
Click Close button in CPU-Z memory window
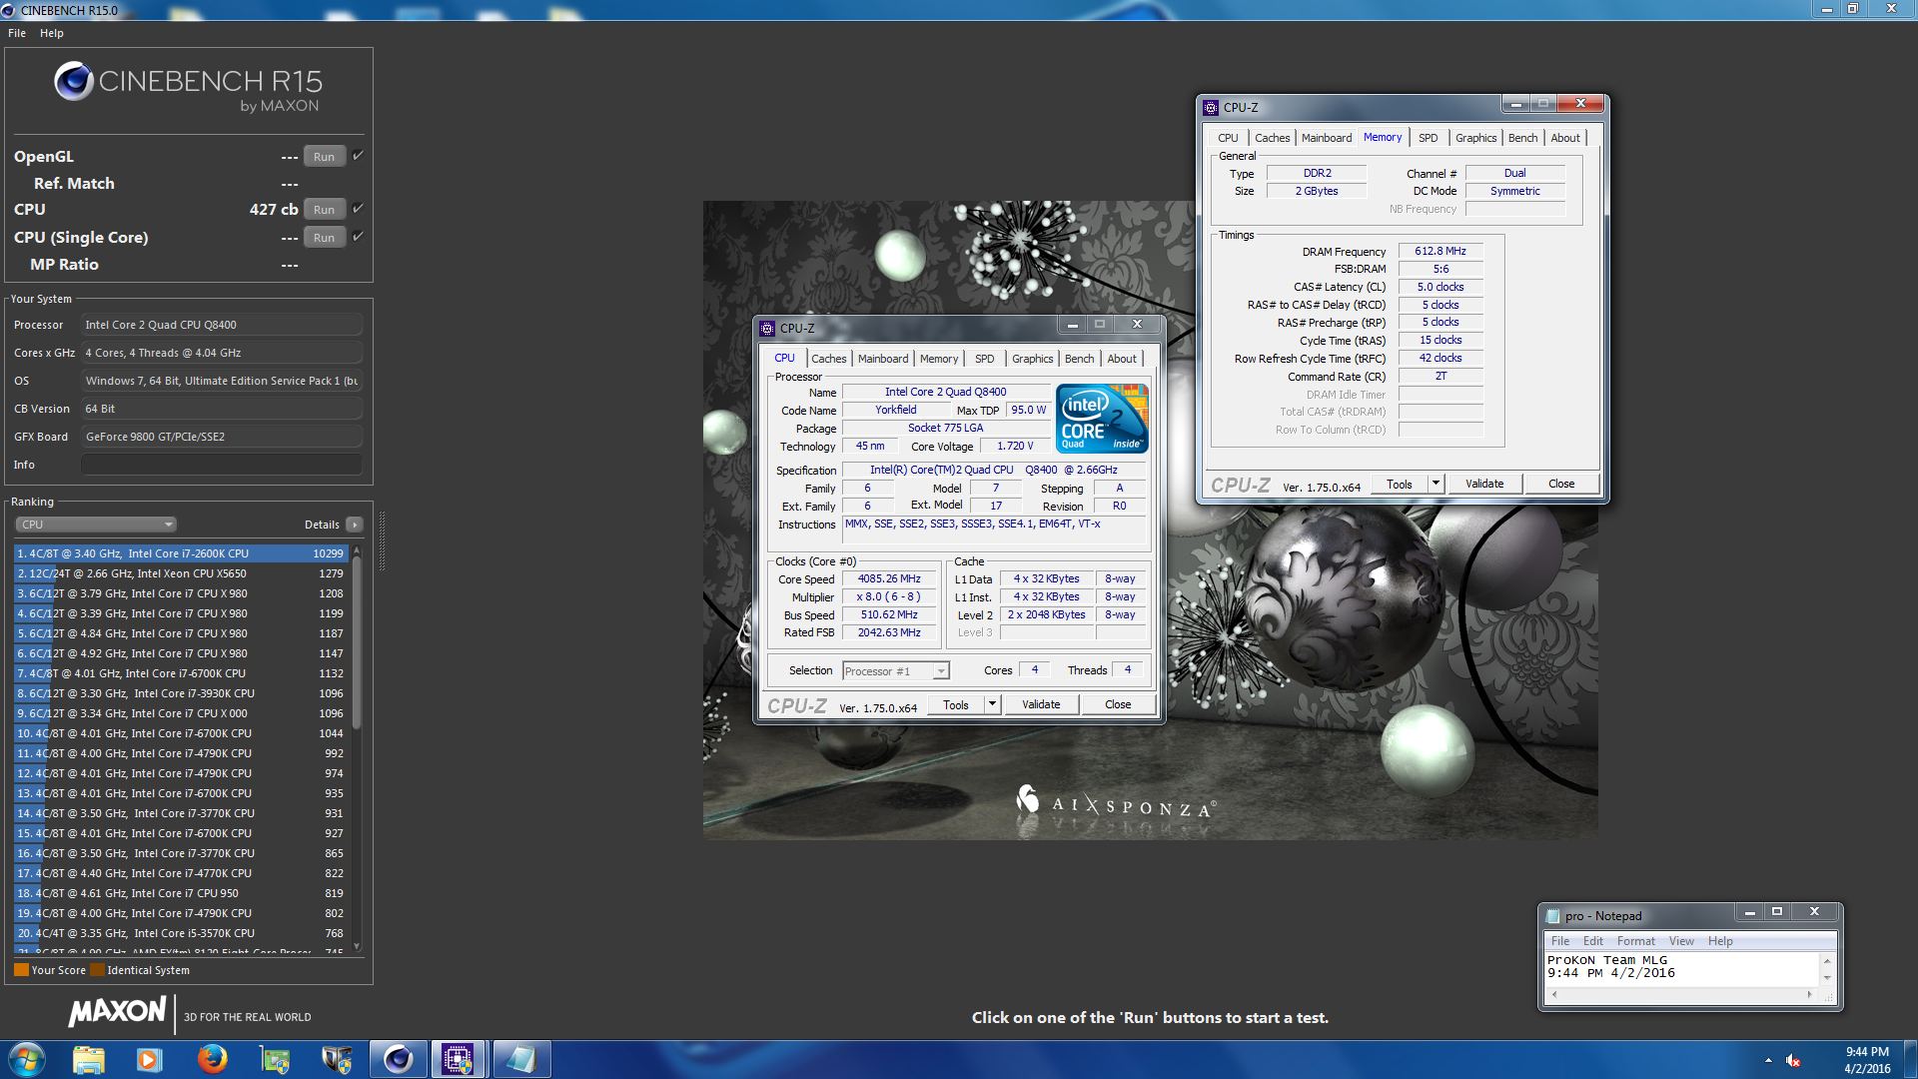(1561, 484)
